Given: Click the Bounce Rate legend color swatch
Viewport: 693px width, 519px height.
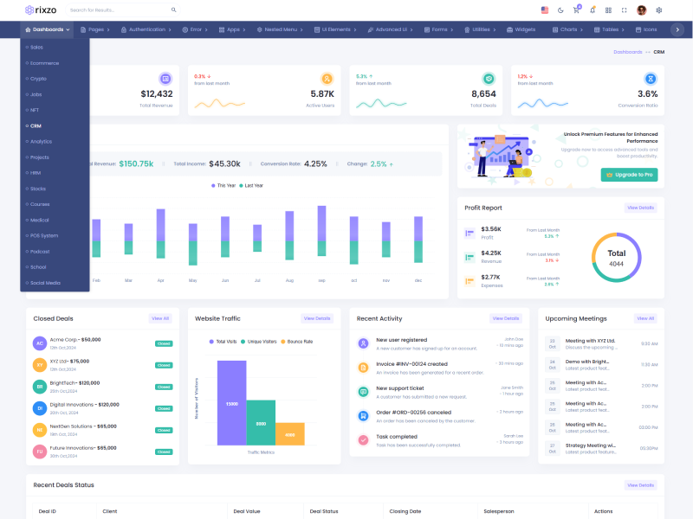Looking at the screenshot, I should coord(283,342).
